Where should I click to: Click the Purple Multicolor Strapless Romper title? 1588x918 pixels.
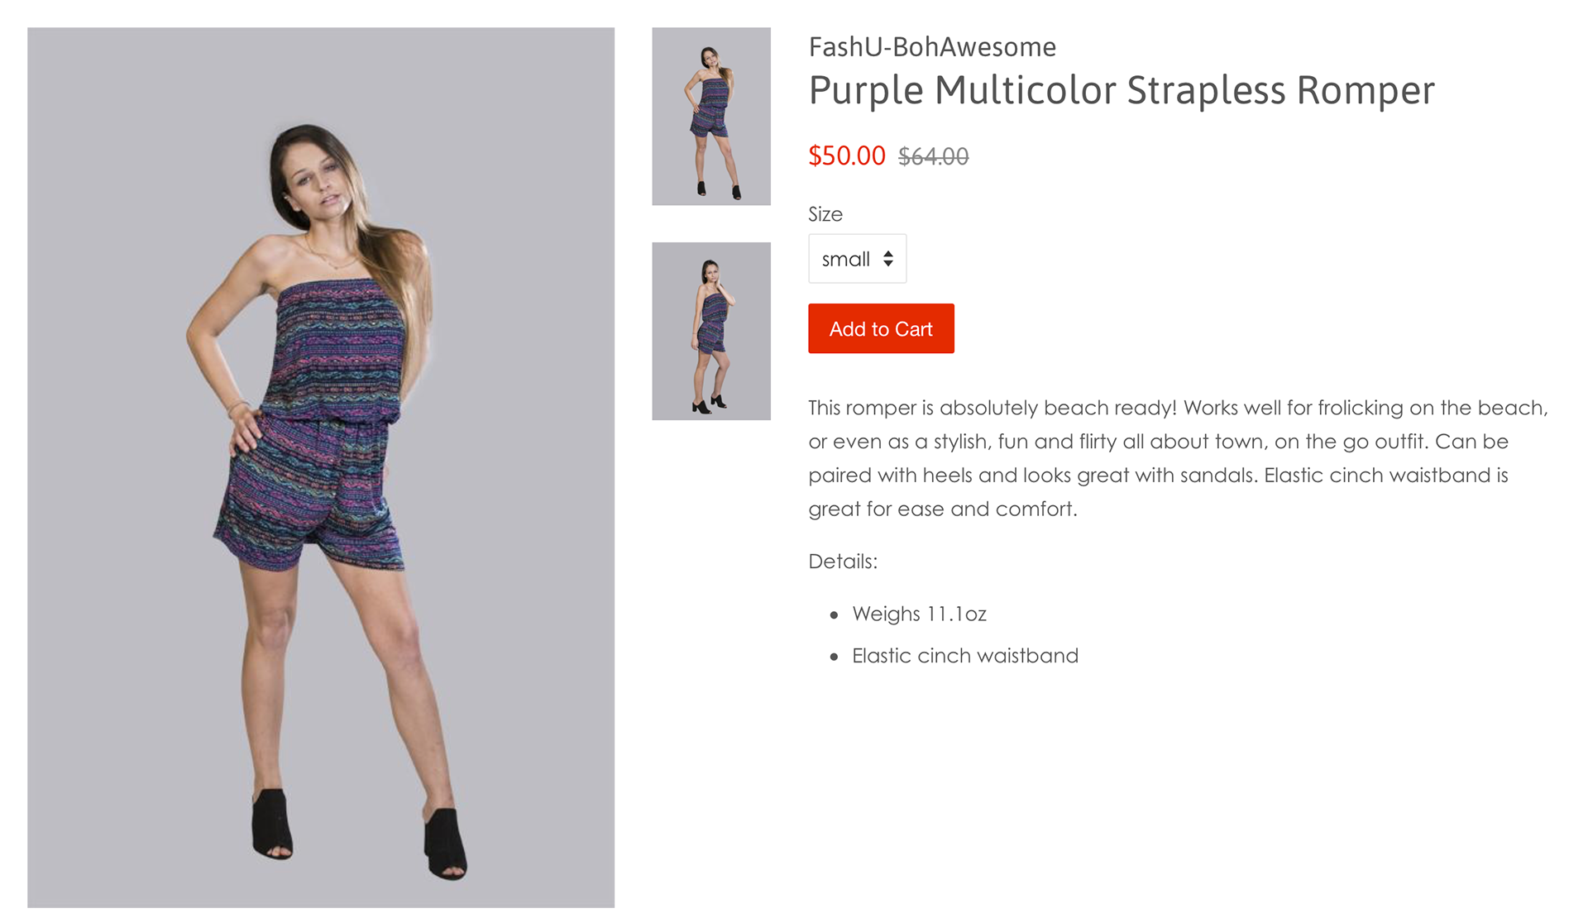(1122, 90)
